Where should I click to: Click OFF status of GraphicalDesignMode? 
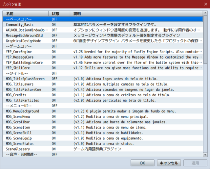pos(54,41)
